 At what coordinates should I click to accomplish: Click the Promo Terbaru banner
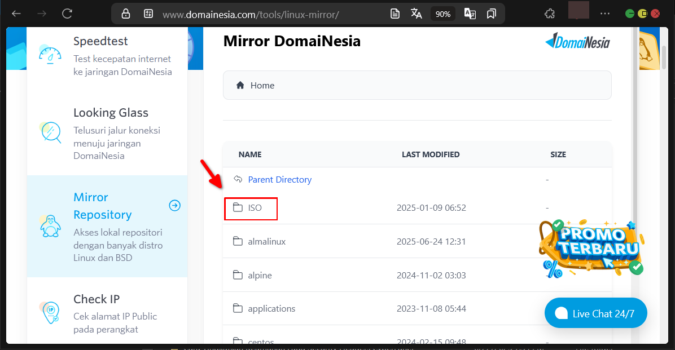pos(591,249)
